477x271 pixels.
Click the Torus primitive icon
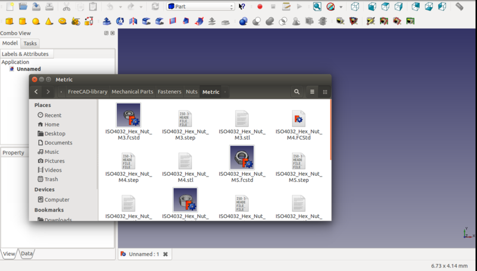[62, 21]
